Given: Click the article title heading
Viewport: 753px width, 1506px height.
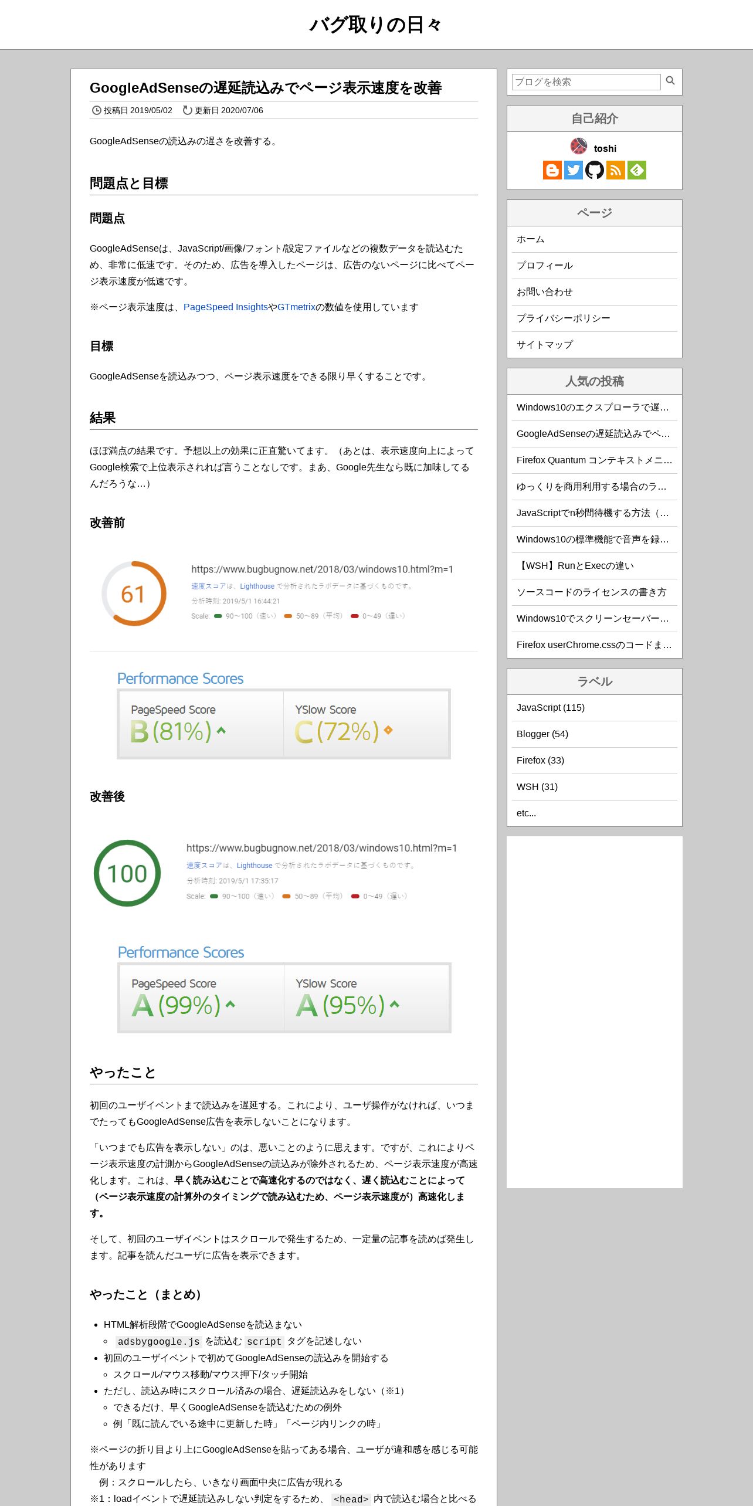Looking at the screenshot, I should (x=266, y=88).
